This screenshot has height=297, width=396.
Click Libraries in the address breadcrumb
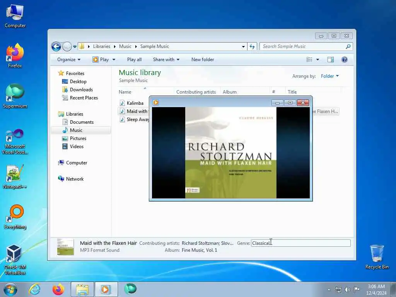(102, 46)
